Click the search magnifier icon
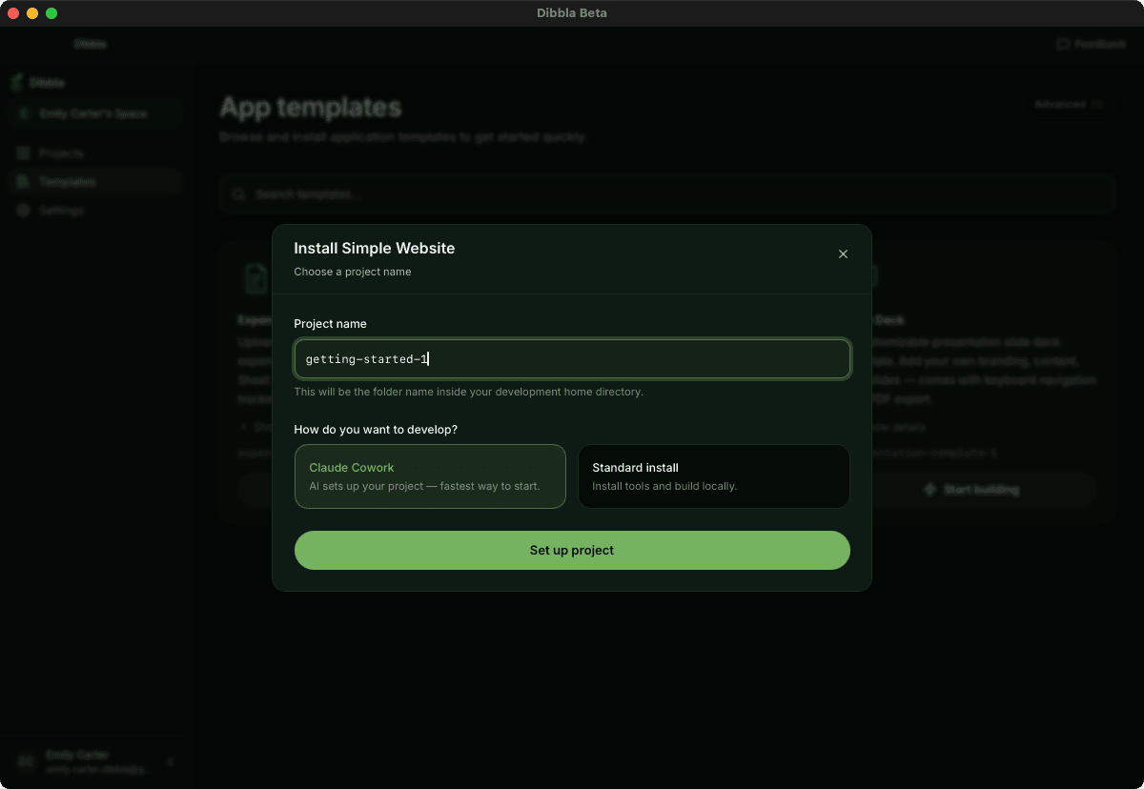The height and width of the screenshot is (789, 1144). 239,194
